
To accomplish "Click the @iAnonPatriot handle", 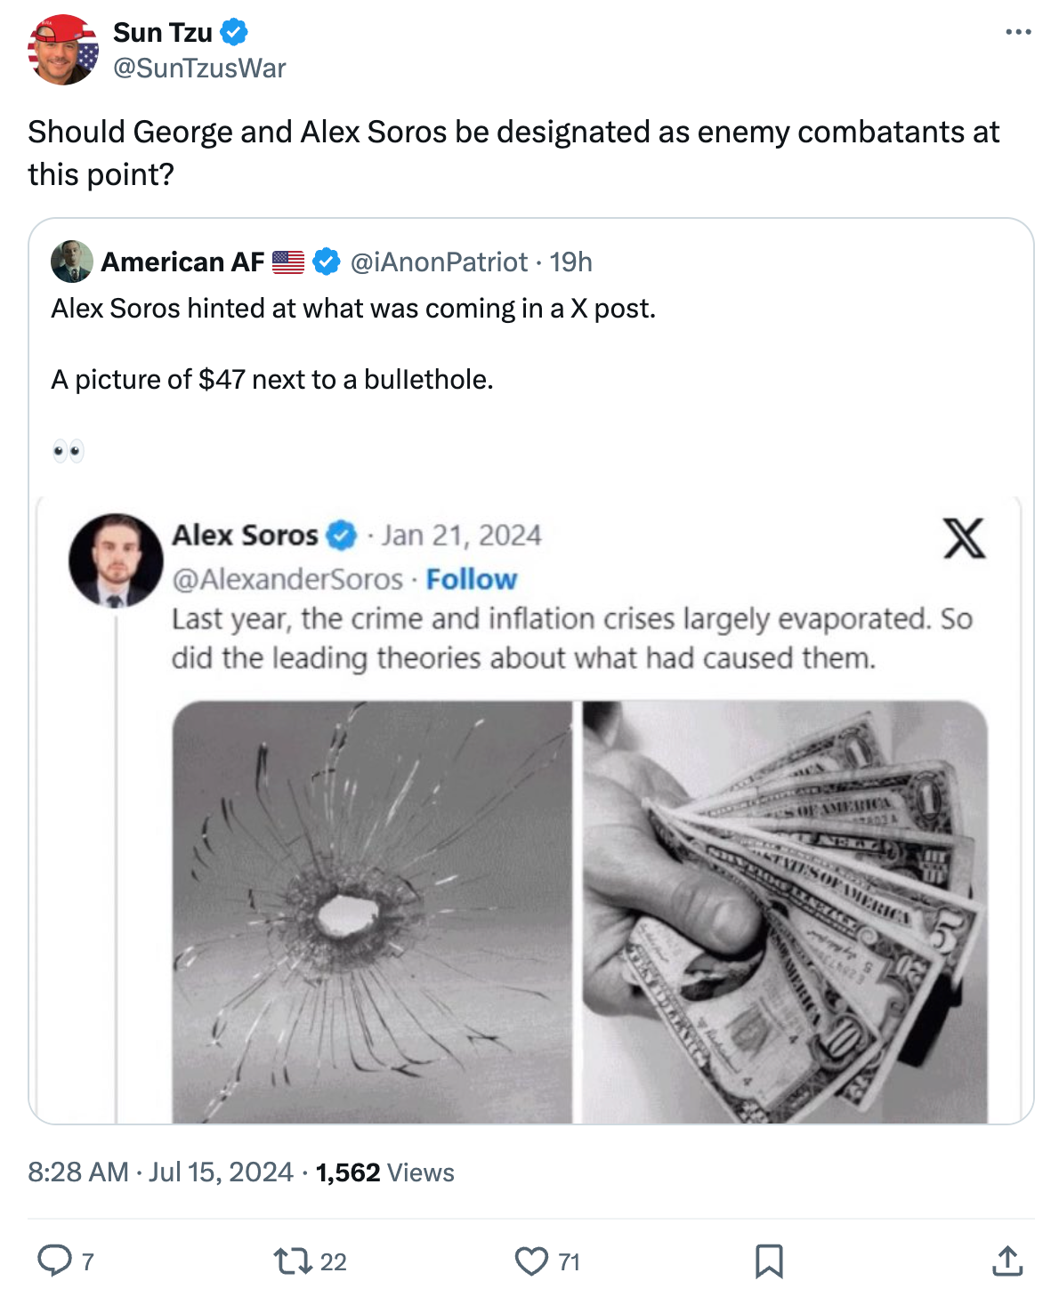I will [x=439, y=262].
